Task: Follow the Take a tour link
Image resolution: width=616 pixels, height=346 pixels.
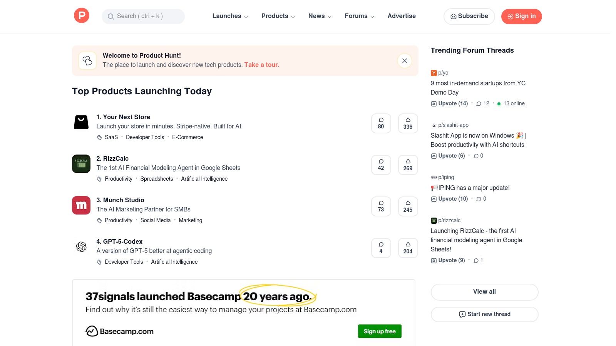Action: coord(261,65)
